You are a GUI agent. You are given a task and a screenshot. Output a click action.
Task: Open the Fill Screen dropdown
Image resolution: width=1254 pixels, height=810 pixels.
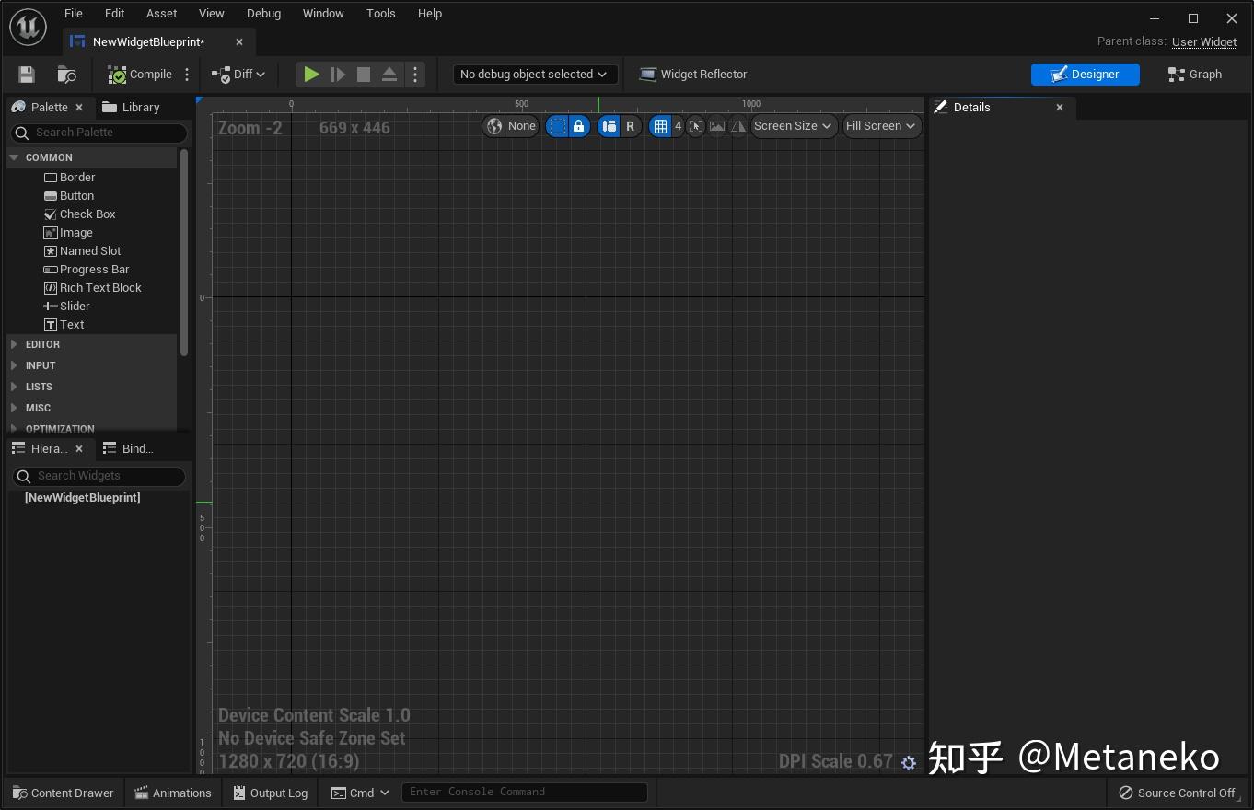click(x=880, y=126)
